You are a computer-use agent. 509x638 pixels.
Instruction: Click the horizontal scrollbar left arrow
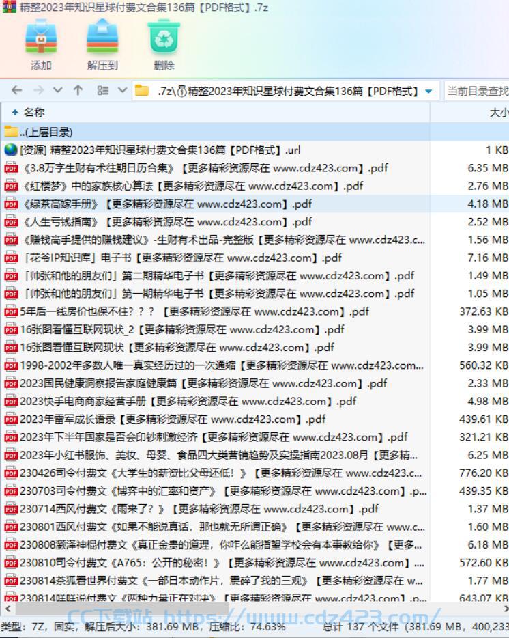point(7,609)
